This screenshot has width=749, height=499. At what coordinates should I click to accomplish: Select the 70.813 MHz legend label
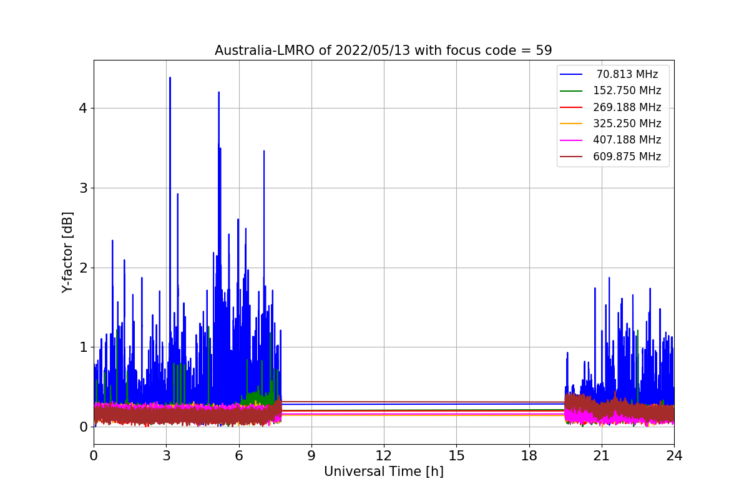click(x=627, y=74)
